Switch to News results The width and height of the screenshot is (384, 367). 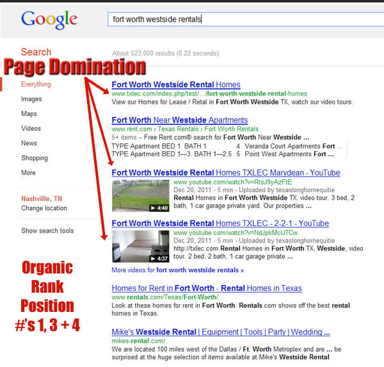[x=29, y=143]
